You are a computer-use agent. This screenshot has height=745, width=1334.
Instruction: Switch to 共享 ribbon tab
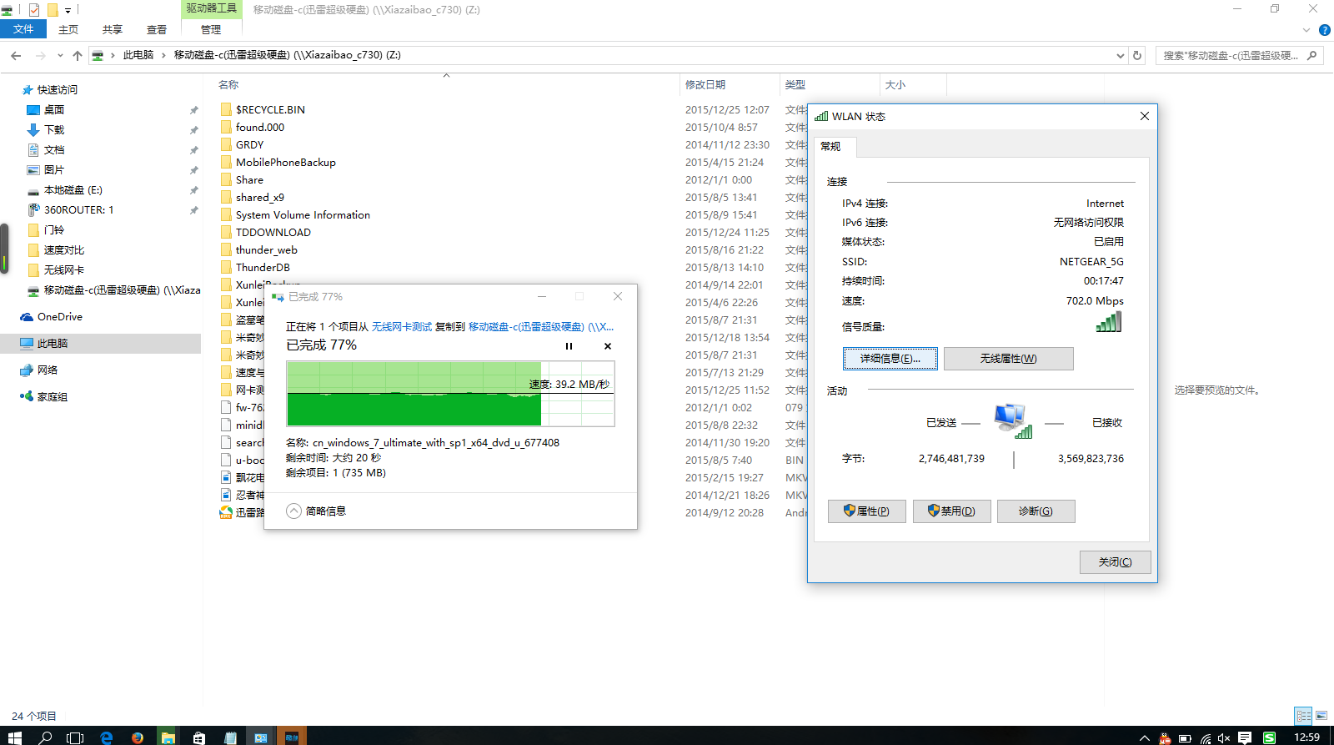click(x=113, y=29)
